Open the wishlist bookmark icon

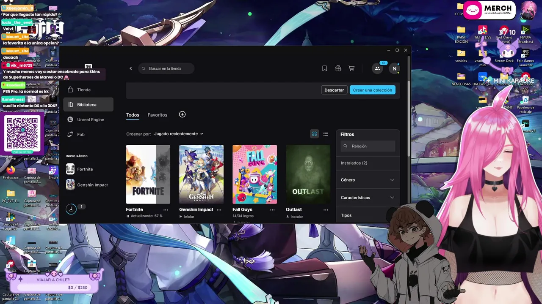[x=324, y=68]
